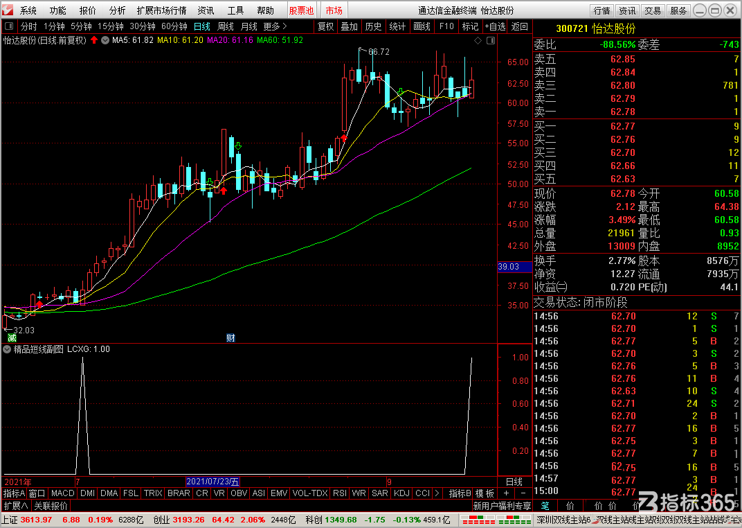Click the 窗口 tab in the indicator bar
742x528 pixels.
coord(37,493)
